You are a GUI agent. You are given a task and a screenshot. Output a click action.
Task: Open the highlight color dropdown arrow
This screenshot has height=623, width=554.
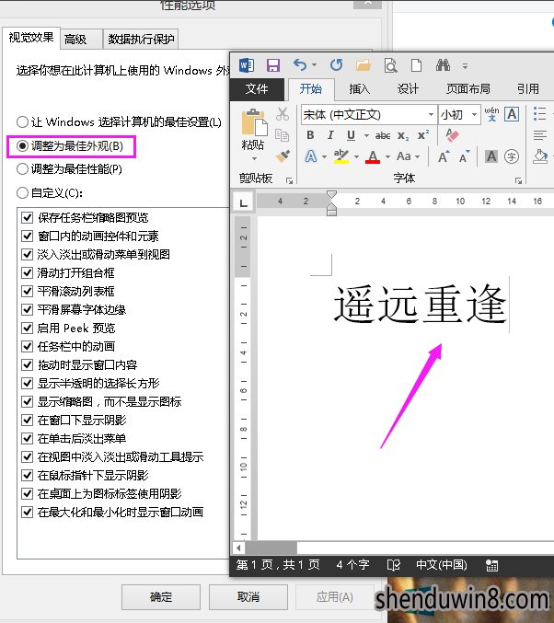[356, 156]
